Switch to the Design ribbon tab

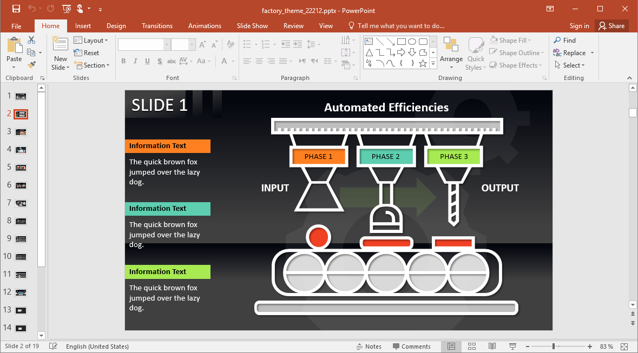tap(116, 25)
